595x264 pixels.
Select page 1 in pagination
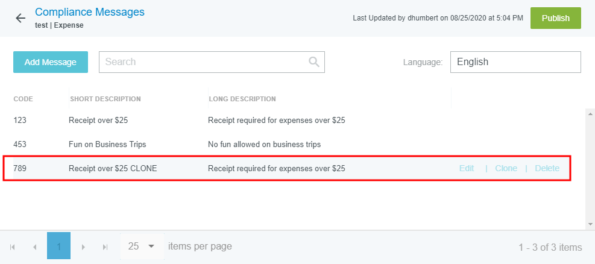click(58, 246)
